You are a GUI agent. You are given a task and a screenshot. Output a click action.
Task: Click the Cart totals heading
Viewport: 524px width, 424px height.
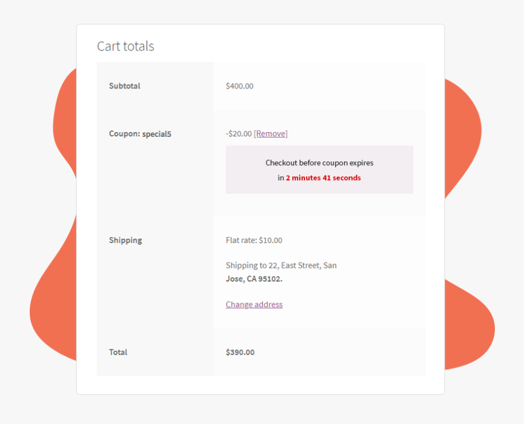pos(125,46)
